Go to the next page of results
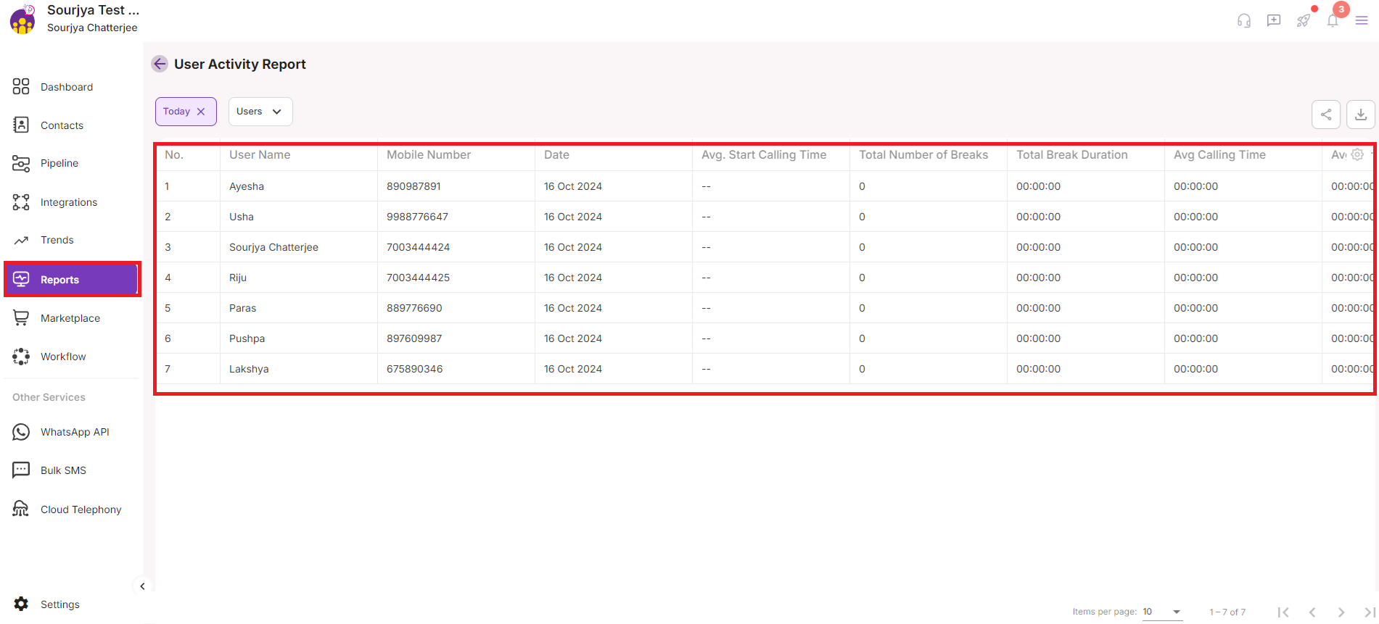 click(1341, 612)
